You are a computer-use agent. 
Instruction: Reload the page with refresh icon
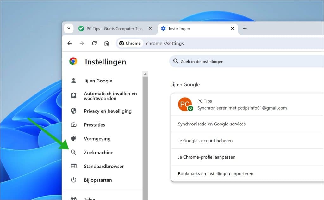(x=94, y=43)
